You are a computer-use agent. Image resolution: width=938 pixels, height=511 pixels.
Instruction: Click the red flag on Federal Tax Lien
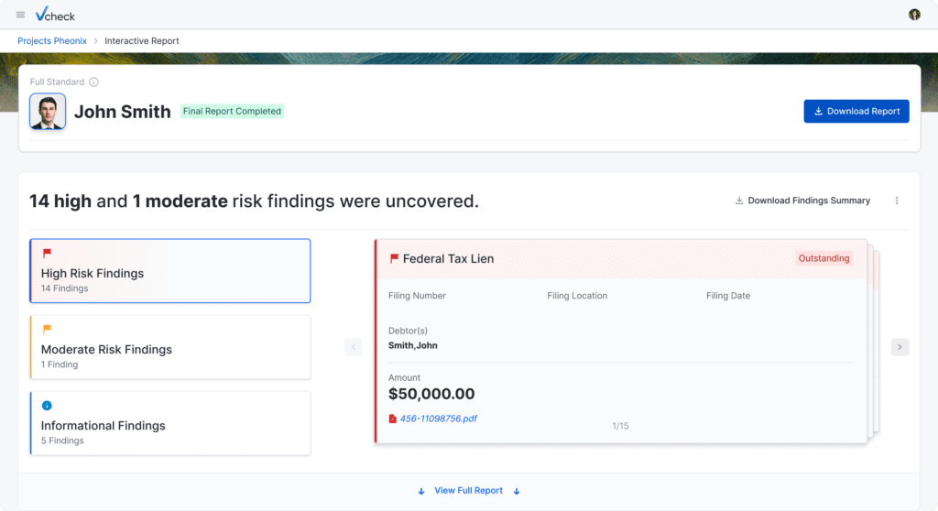pos(394,259)
